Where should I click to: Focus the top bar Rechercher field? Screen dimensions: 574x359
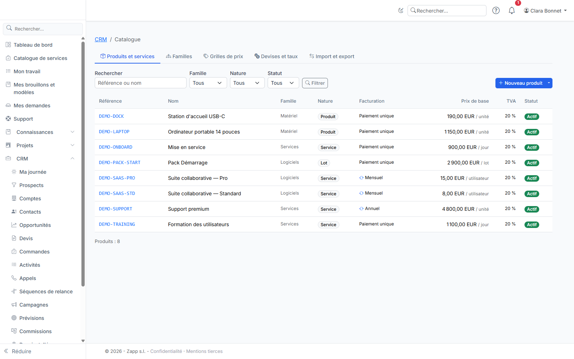(447, 11)
